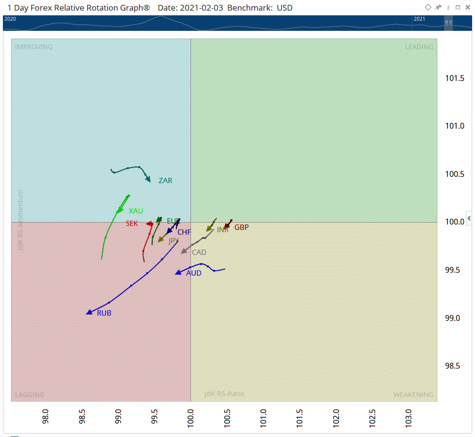
Task: Select the JPY currency label
Action: coord(174,240)
